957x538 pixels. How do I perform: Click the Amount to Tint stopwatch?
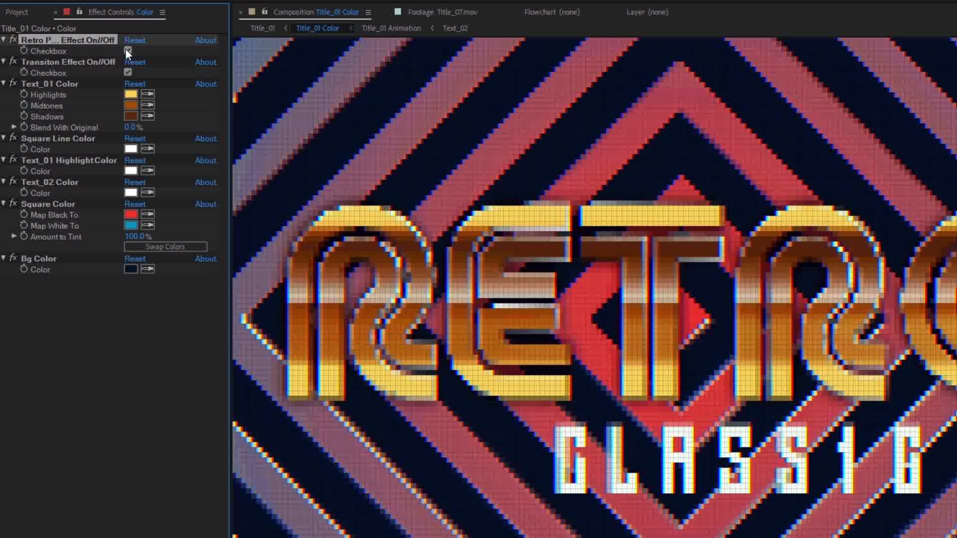point(24,236)
